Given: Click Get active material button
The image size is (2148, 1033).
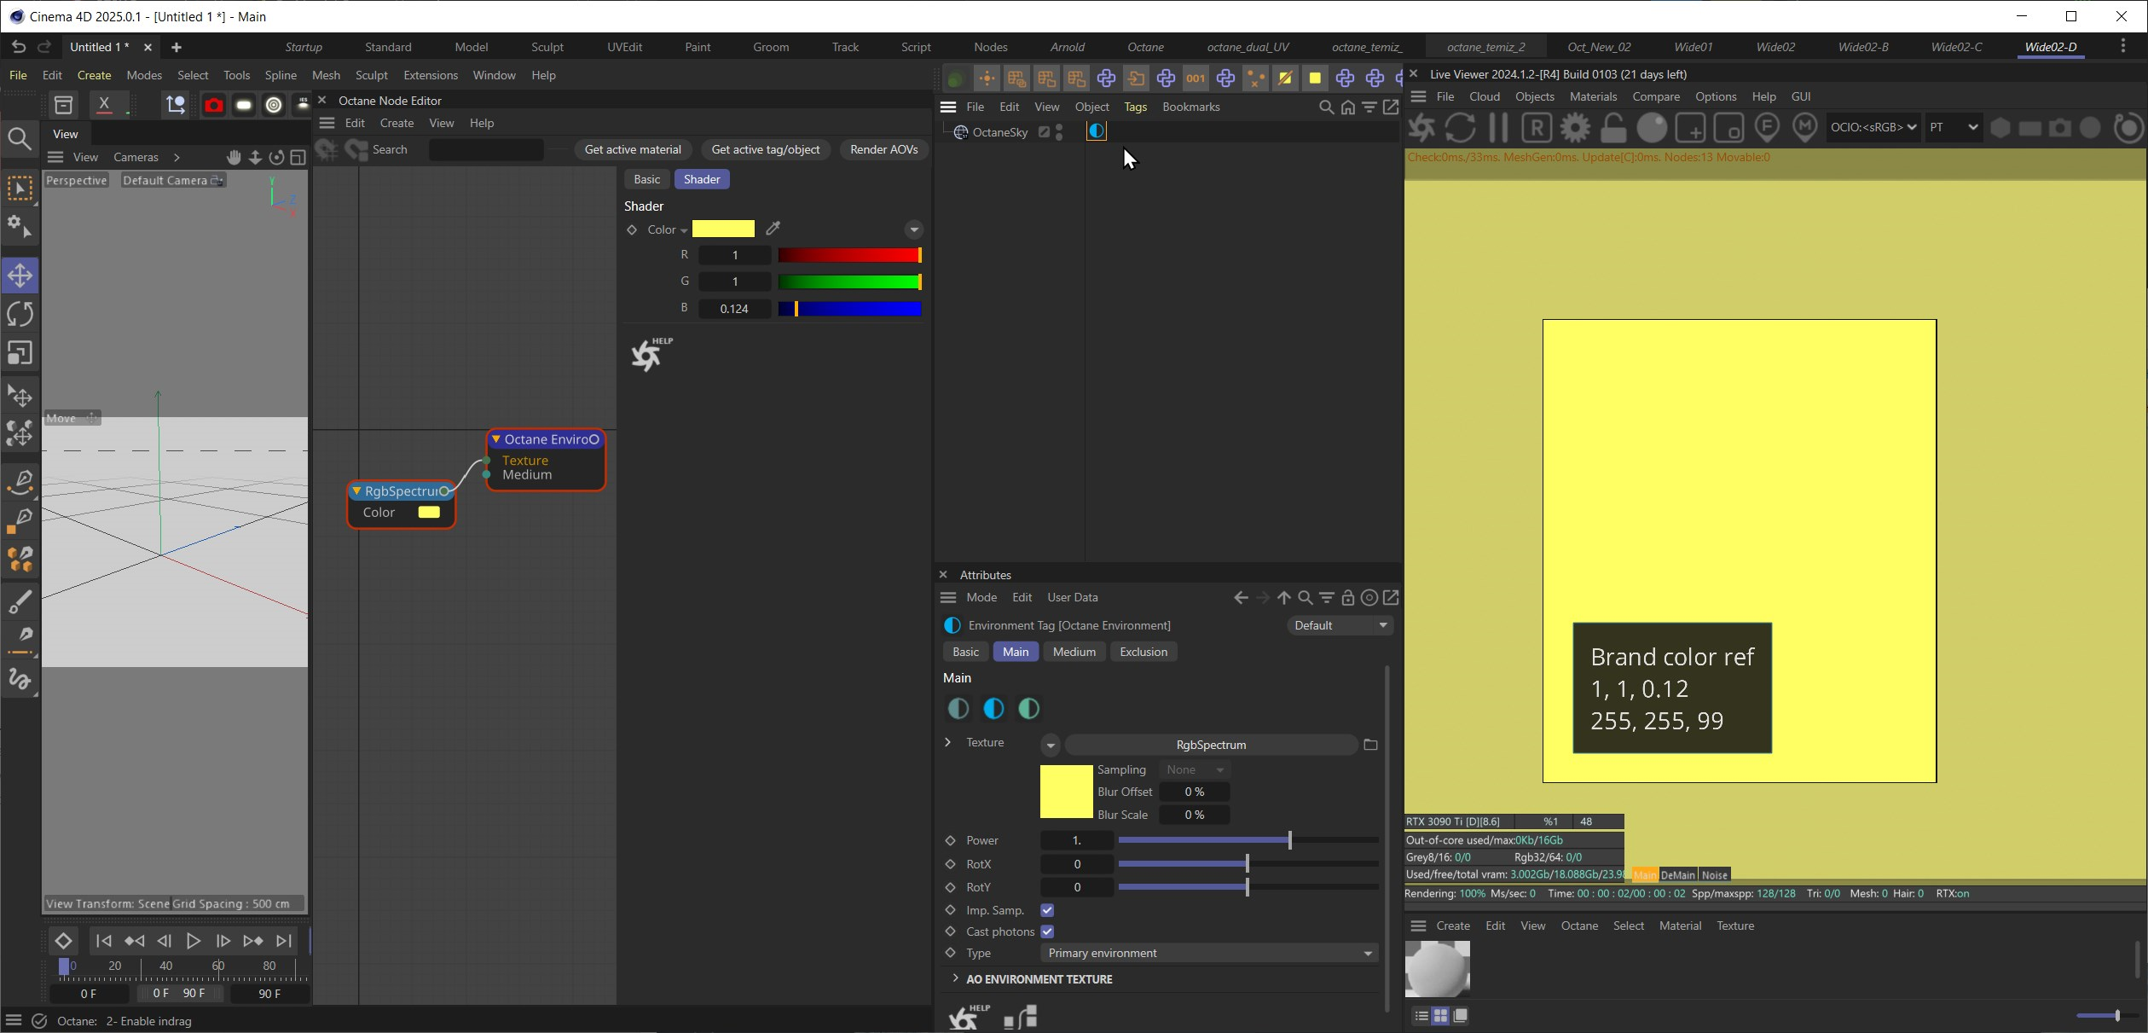Looking at the screenshot, I should pyautogui.click(x=632, y=149).
